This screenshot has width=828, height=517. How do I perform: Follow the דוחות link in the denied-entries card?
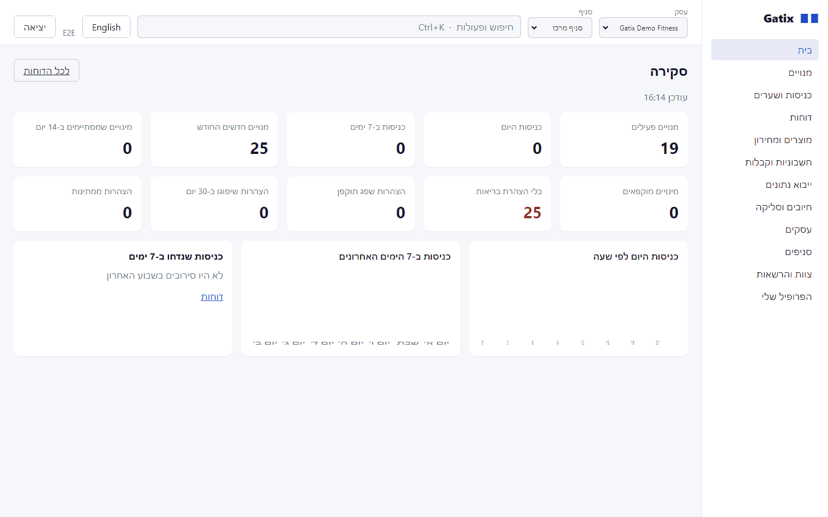click(212, 296)
